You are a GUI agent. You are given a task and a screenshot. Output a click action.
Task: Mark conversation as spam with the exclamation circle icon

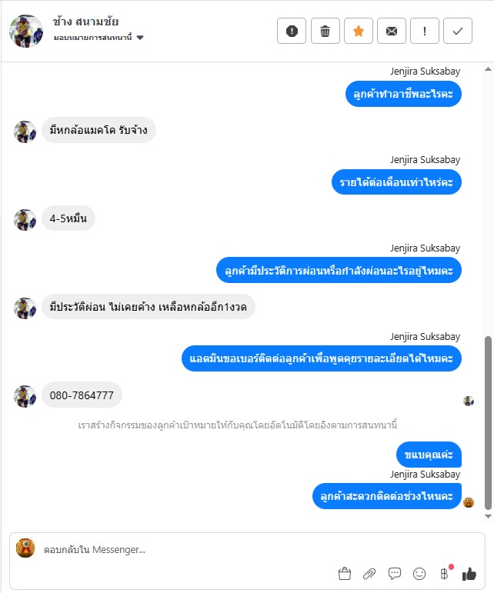point(292,31)
